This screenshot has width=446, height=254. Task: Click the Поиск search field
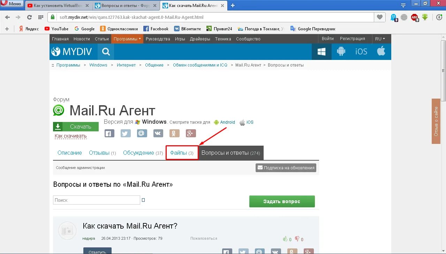97,200
